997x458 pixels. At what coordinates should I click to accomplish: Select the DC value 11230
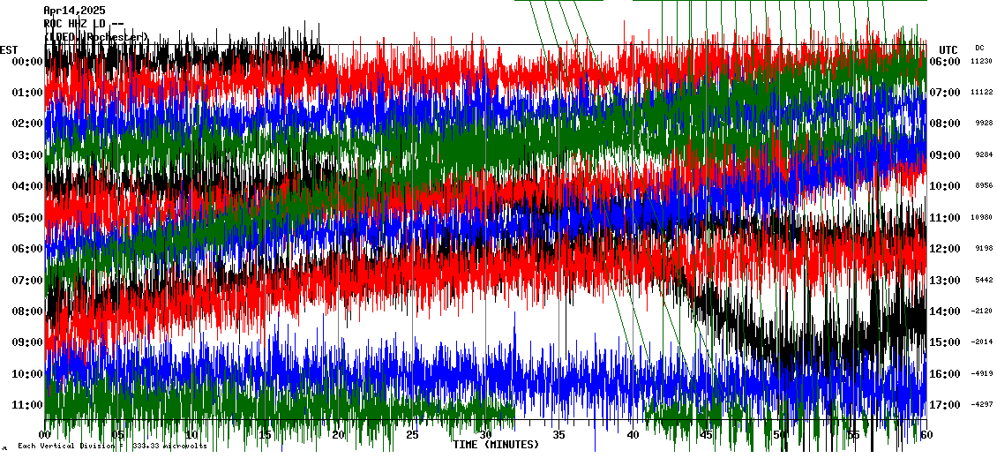(981, 62)
